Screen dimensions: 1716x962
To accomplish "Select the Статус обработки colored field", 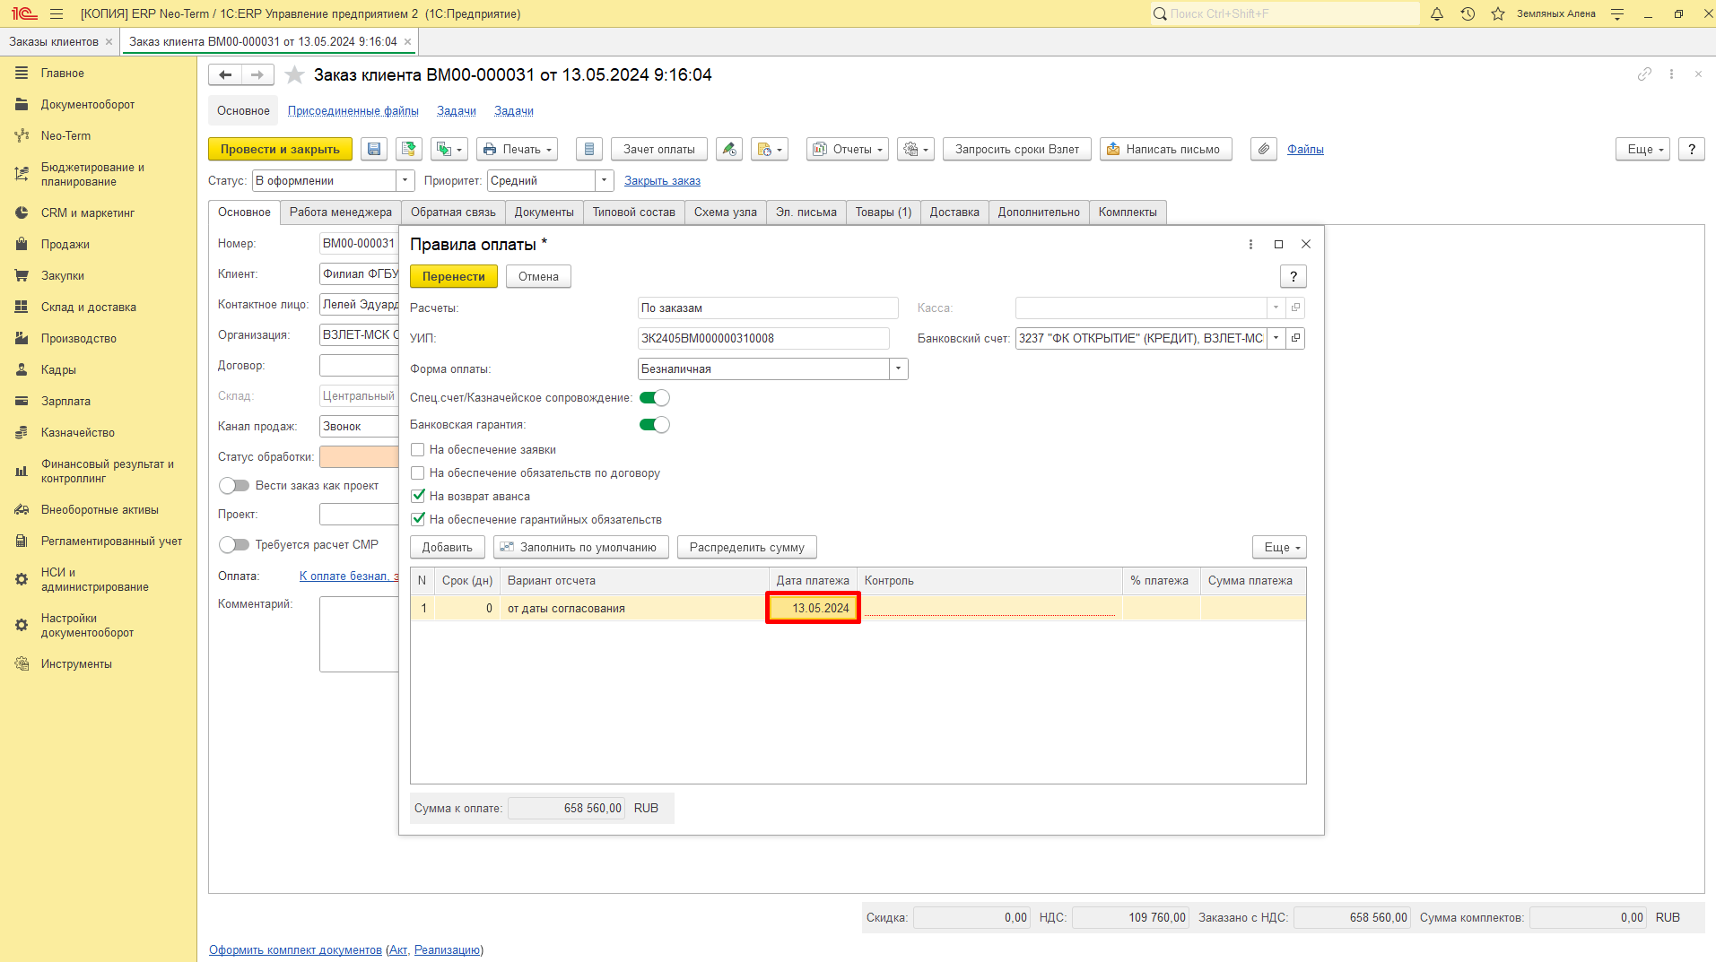I will click(359, 456).
